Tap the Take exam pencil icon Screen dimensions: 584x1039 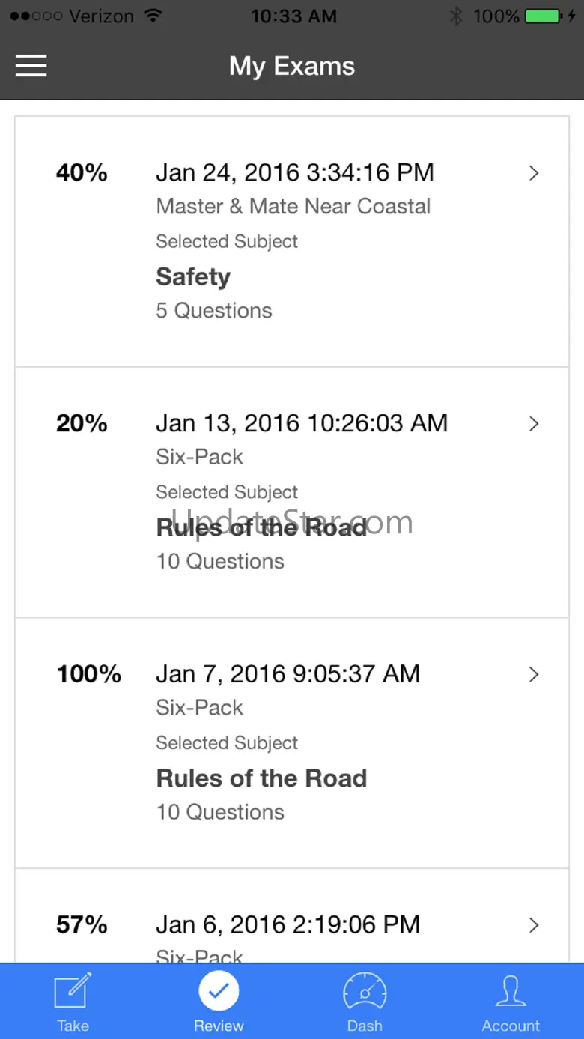click(73, 990)
